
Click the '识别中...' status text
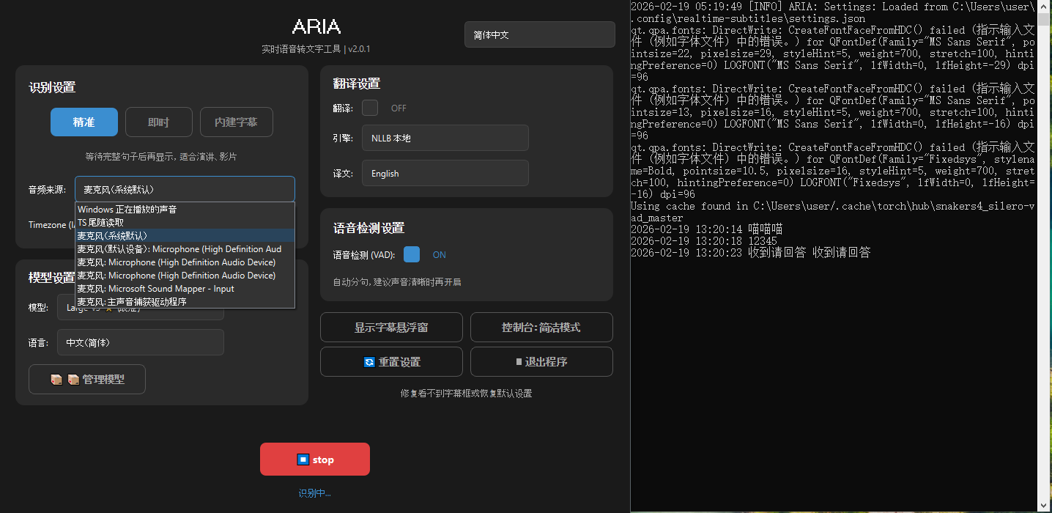315,493
